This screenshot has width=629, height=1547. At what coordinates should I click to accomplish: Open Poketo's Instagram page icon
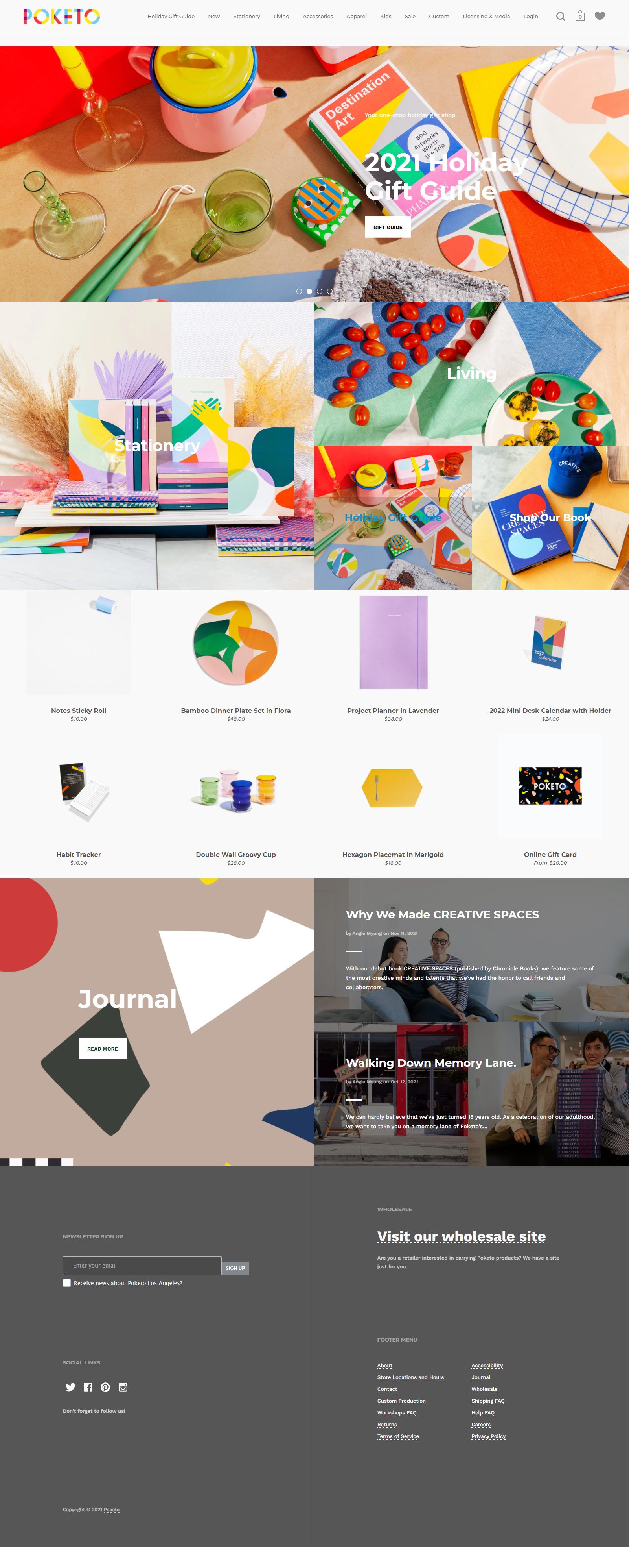coord(123,1387)
